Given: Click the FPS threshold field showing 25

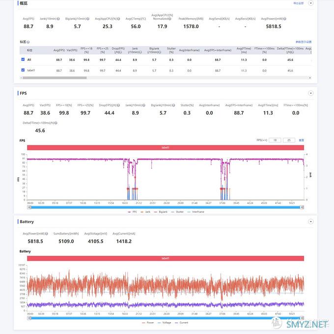Looking at the screenshot, I should click(289, 140).
